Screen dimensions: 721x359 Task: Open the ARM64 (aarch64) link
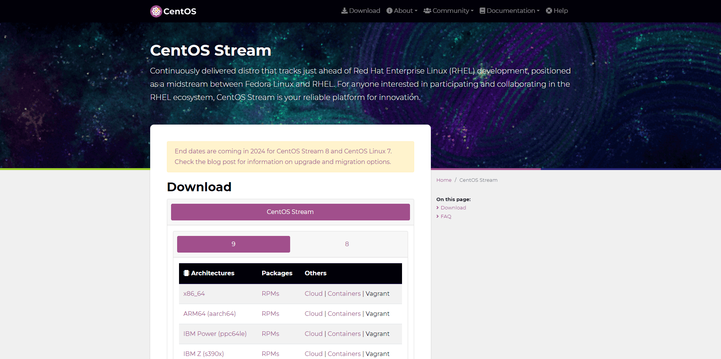[x=210, y=314]
